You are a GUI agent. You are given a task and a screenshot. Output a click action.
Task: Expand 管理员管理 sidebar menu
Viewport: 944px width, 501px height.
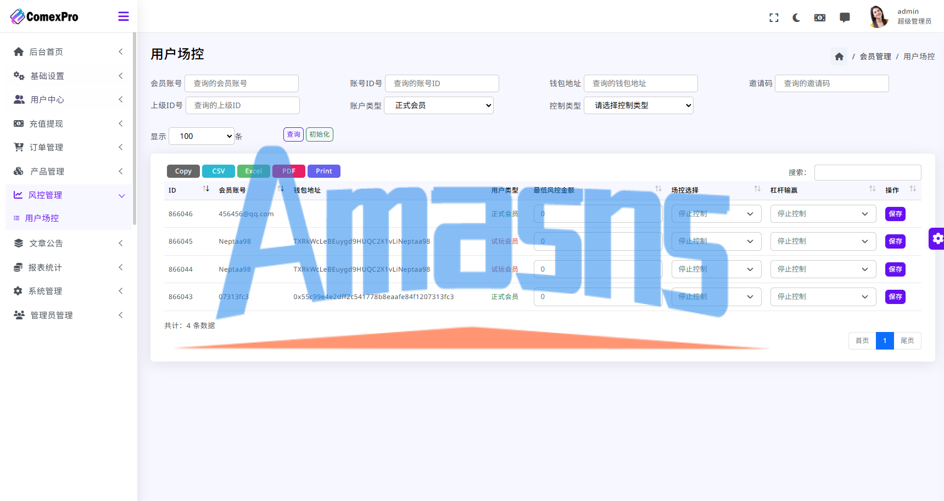68,315
